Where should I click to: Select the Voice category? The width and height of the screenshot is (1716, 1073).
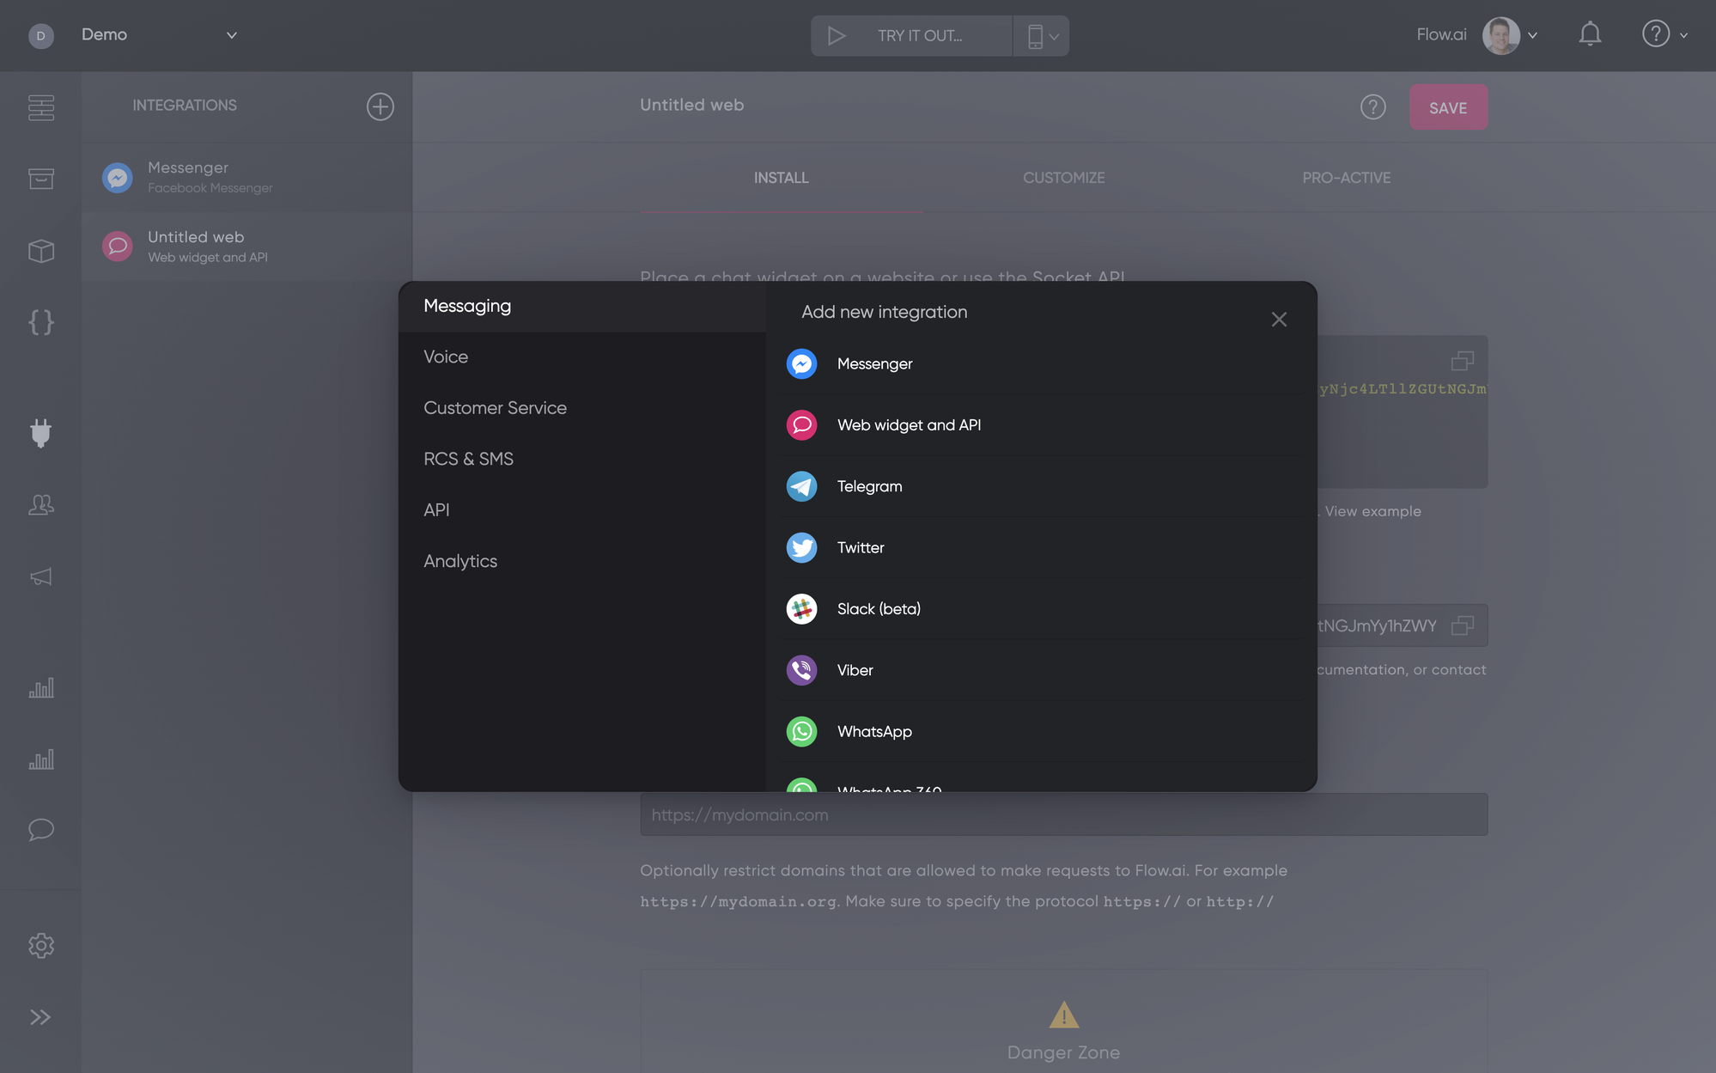coord(446,357)
